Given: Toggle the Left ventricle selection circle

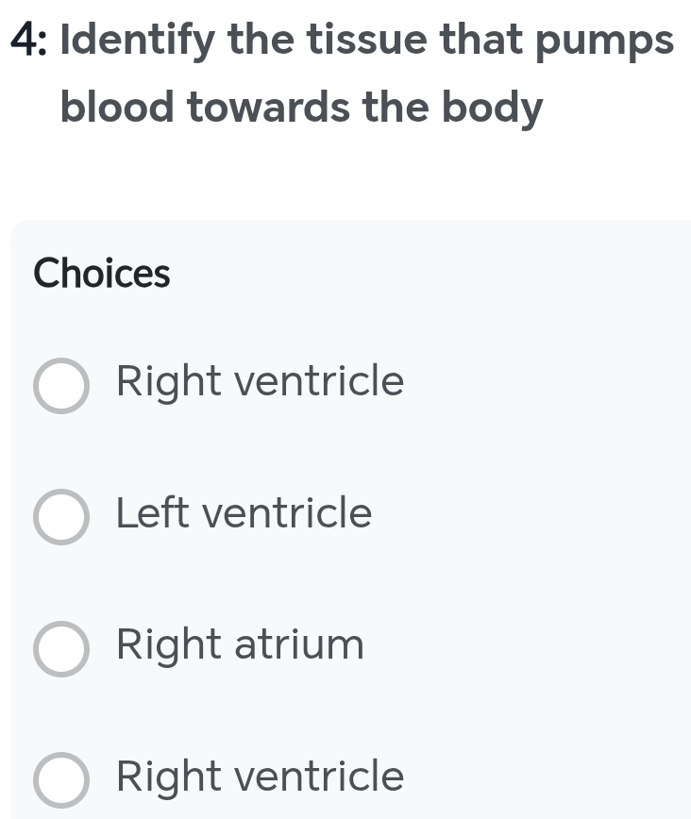Looking at the screenshot, I should pos(60,517).
